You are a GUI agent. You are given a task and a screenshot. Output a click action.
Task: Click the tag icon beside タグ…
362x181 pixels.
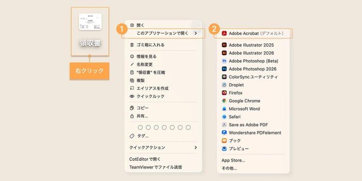click(x=132, y=136)
